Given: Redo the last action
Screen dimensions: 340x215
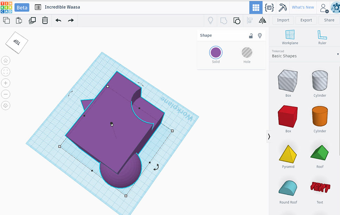Looking at the screenshot, I should coord(71,20).
